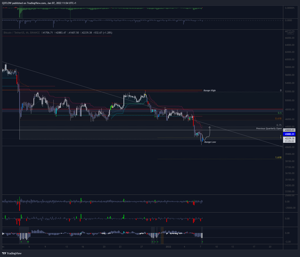Click 40600.00 on the price scale

289,147
